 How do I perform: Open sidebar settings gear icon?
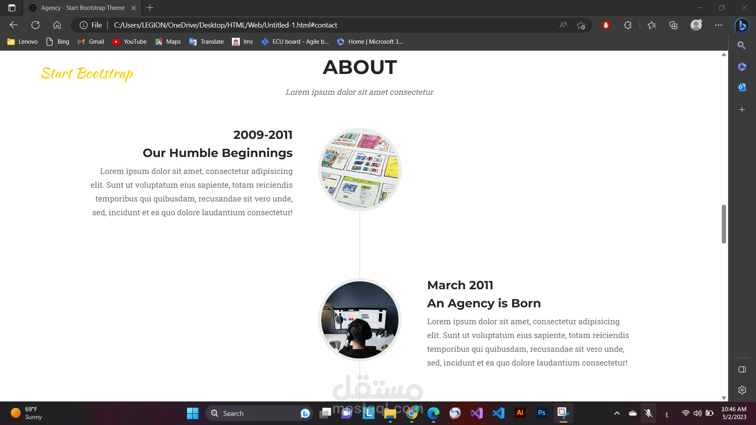pyautogui.click(x=742, y=390)
